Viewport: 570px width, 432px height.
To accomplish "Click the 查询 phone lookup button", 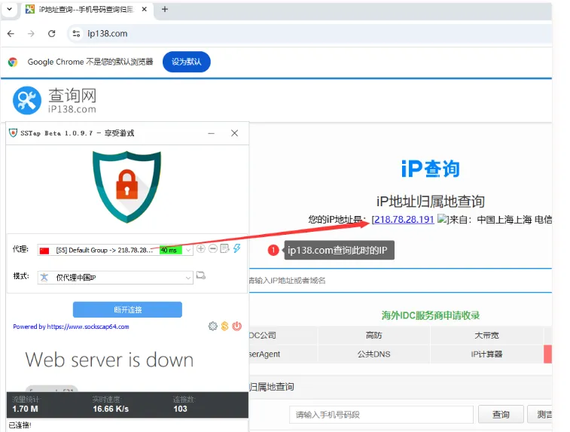I will coord(501,415).
